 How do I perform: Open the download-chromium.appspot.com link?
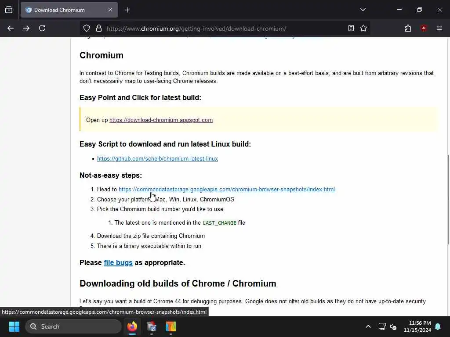click(x=161, y=120)
